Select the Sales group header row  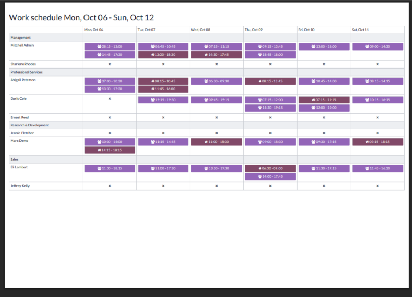tap(14, 159)
